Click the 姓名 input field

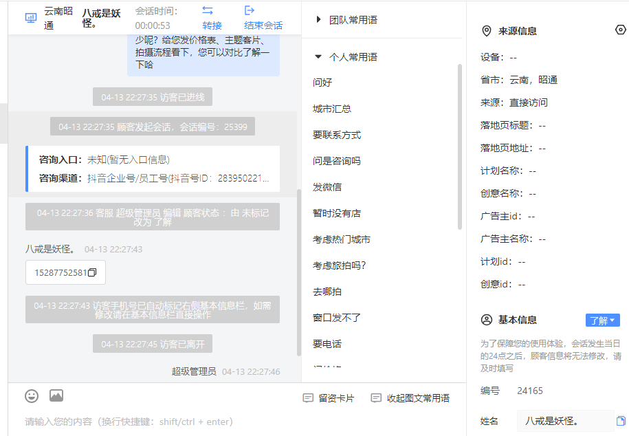click(x=566, y=421)
